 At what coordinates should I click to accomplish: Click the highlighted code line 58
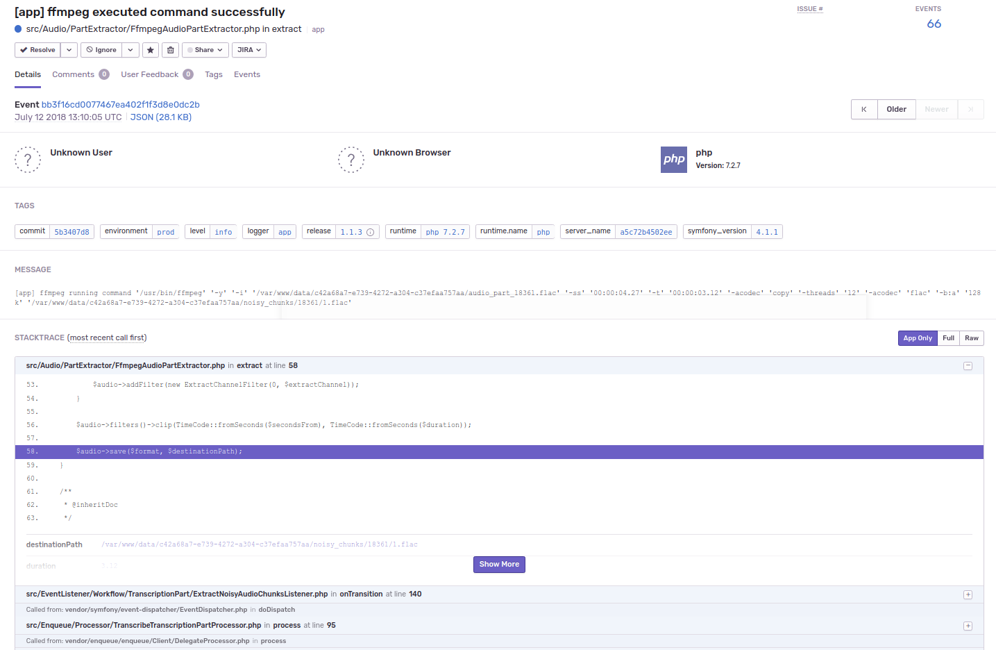[x=499, y=451]
